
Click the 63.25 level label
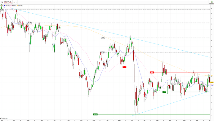coord(29,23)
